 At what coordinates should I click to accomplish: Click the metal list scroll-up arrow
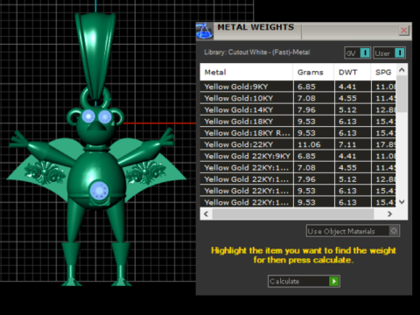pos(402,70)
